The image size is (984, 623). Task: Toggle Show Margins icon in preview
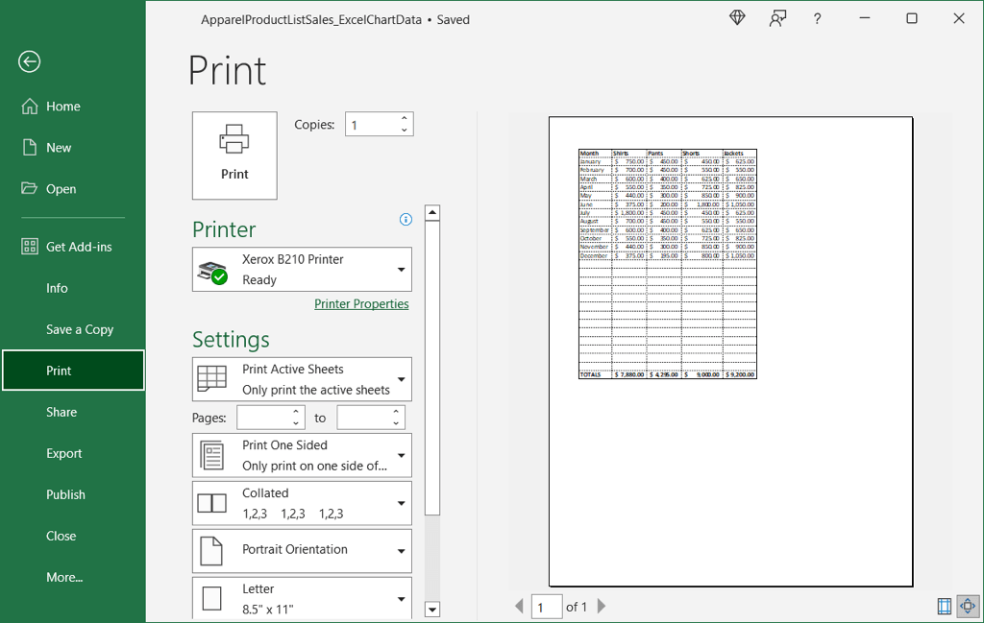(944, 607)
